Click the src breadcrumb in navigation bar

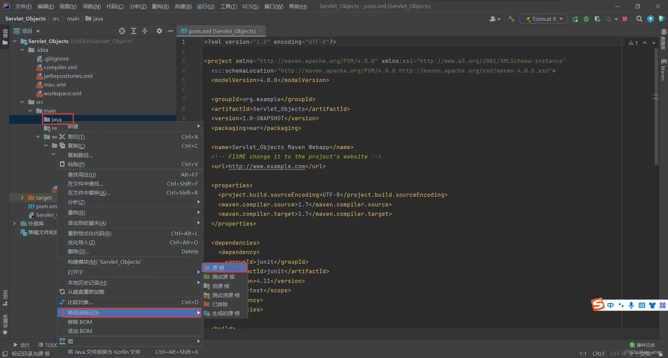point(56,19)
